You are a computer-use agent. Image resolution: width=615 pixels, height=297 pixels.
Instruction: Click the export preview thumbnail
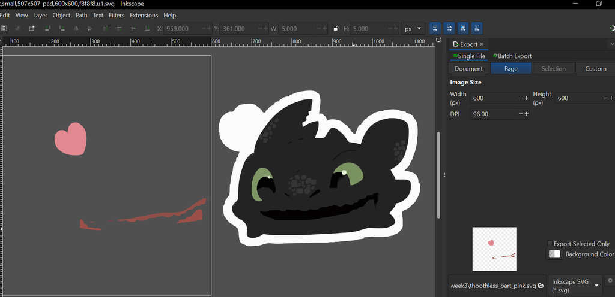[x=494, y=248]
